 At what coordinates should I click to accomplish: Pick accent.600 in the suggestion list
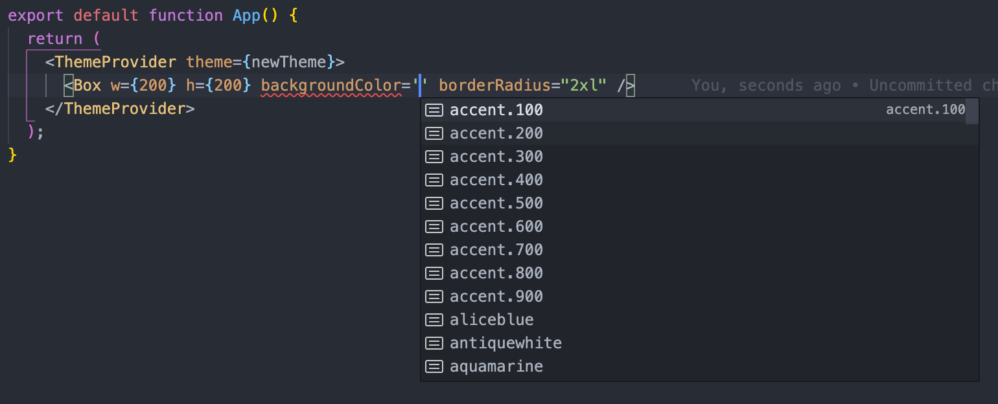point(700,227)
